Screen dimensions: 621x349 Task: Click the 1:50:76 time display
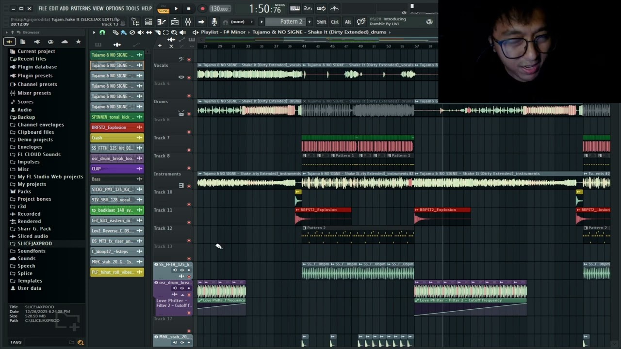[265, 9]
